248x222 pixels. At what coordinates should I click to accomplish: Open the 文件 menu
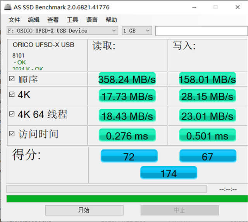coord(14,20)
